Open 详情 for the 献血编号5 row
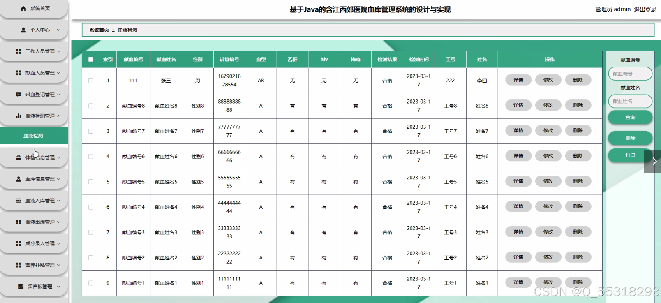The height and width of the screenshot is (303, 661). [518, 181]
